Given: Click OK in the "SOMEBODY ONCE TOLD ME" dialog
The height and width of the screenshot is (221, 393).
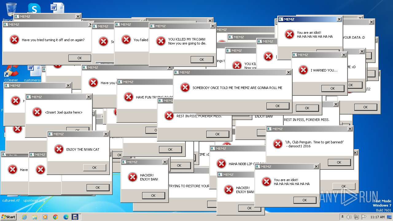Looking at the screenshot, I should [278, 106].
